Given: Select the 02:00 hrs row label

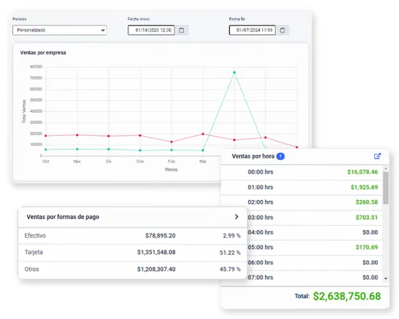Looking at the screenshot, I should pos(261,202).
